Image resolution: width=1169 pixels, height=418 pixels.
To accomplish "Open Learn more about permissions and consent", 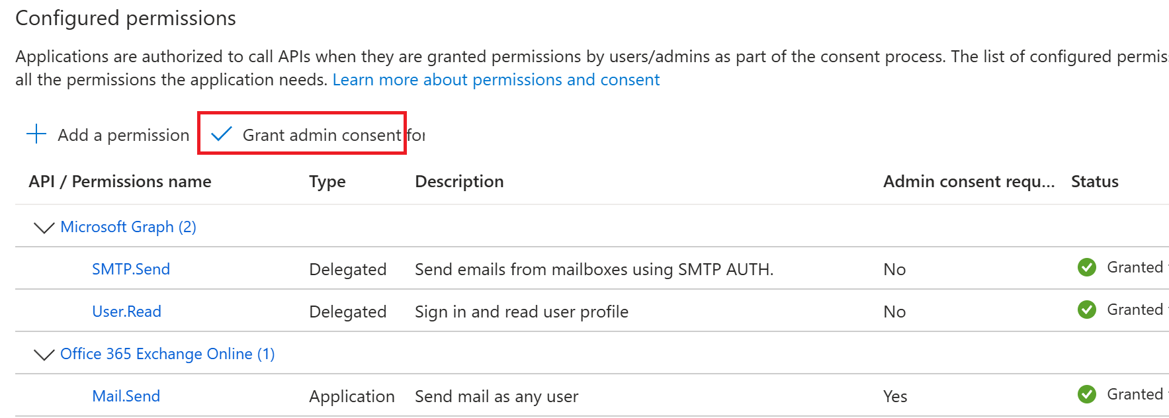I will pyautogui.click(x=496, y=80).
